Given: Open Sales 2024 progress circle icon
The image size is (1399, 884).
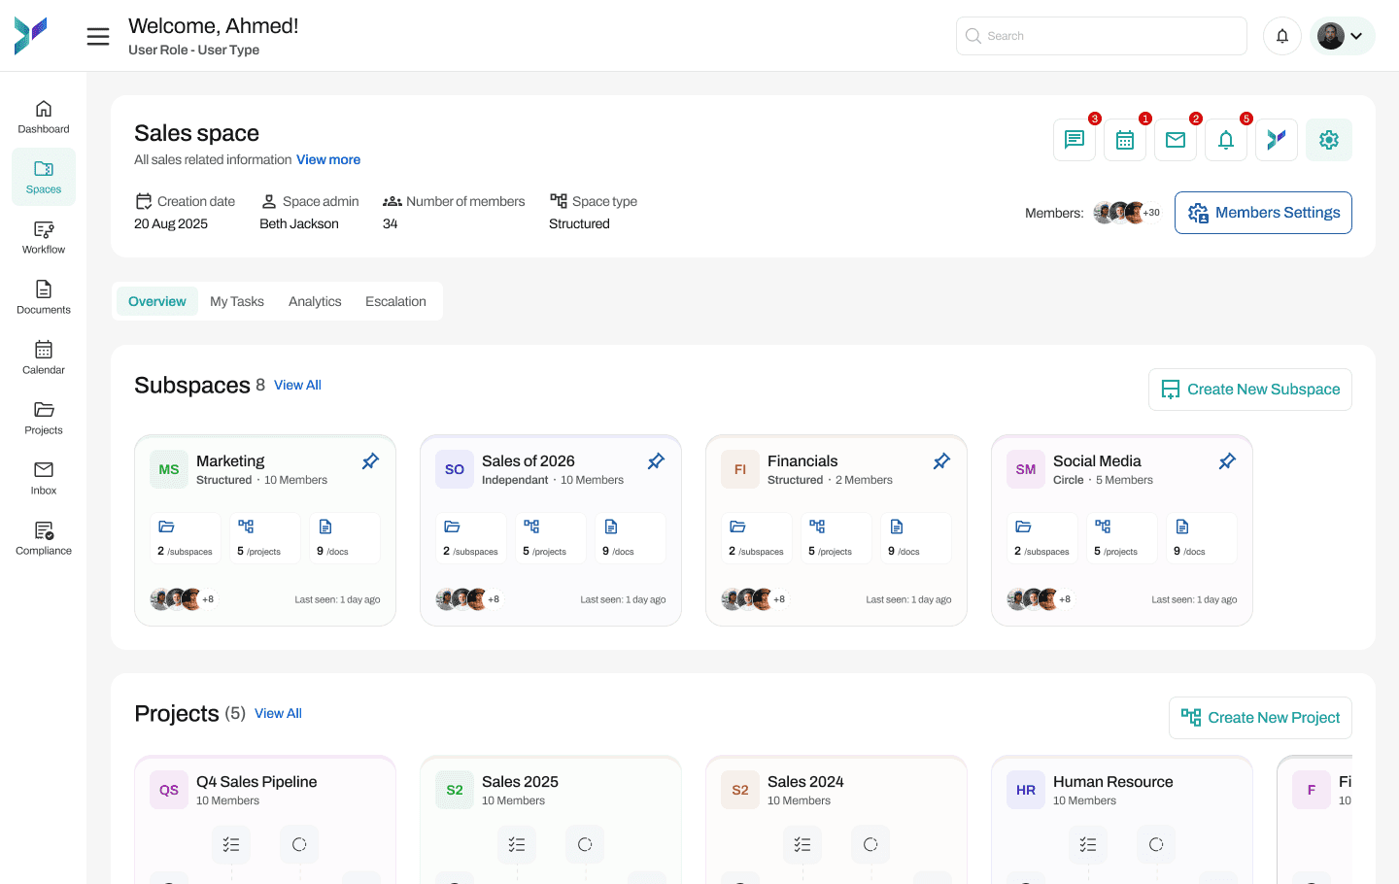Looking at the screenshot, I should (x=870, y=844).
